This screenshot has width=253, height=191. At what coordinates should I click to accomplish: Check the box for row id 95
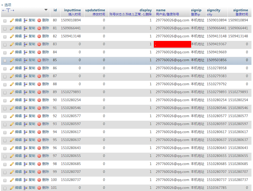click(x=5, y=140)
